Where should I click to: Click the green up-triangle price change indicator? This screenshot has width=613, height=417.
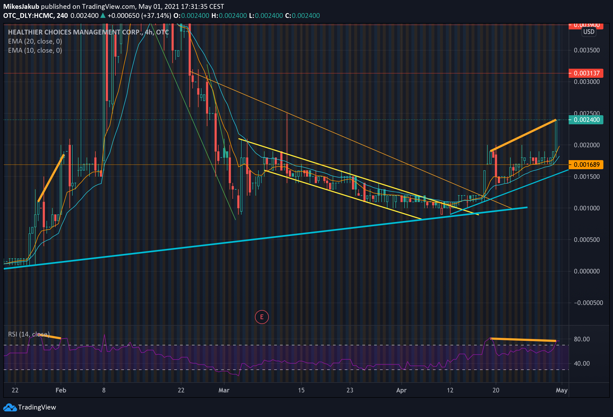coord(103,16)
